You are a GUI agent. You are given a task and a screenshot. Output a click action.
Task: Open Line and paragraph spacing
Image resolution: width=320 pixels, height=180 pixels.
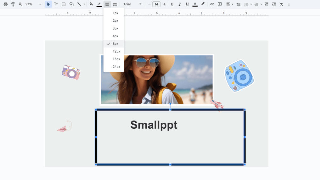point(239,4)
